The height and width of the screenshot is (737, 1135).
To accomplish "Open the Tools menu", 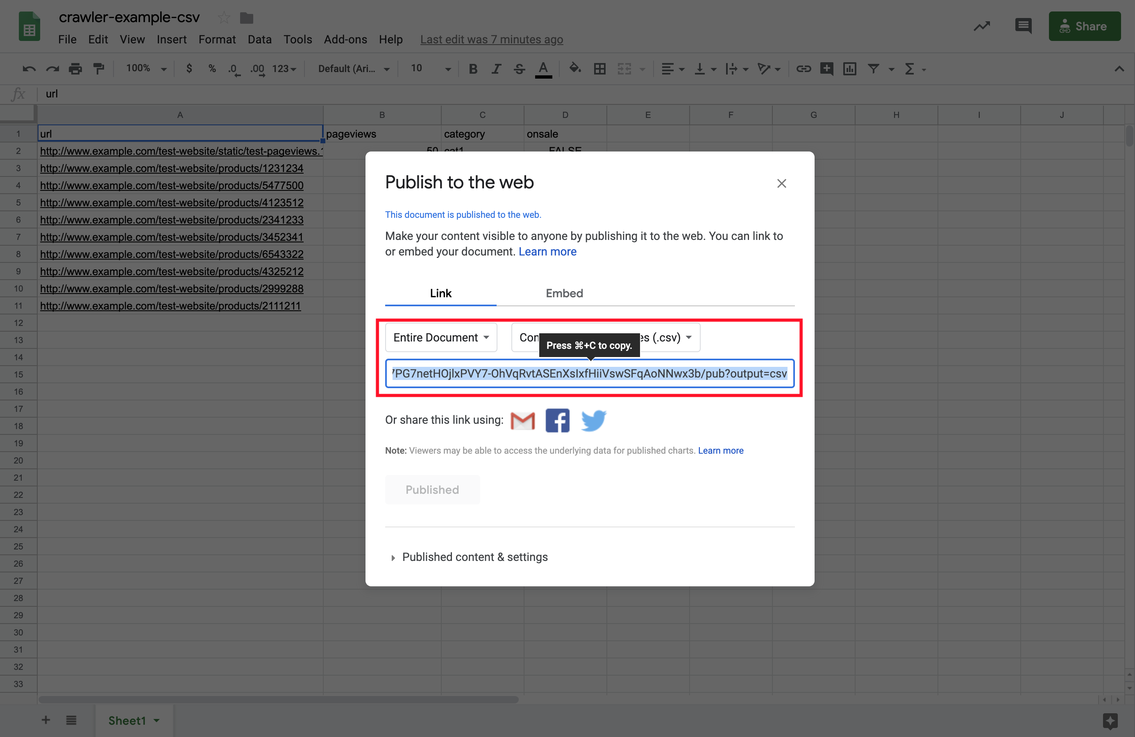I will (x=297, y=39).
